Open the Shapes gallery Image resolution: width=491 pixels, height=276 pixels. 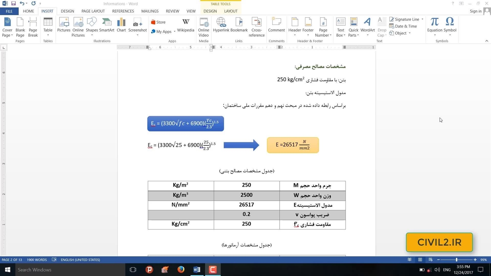[92, 26]
